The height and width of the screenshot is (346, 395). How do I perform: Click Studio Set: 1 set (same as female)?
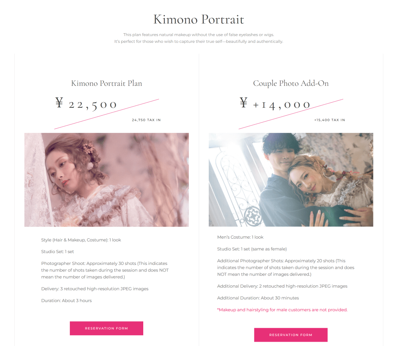tap(252, 249)
